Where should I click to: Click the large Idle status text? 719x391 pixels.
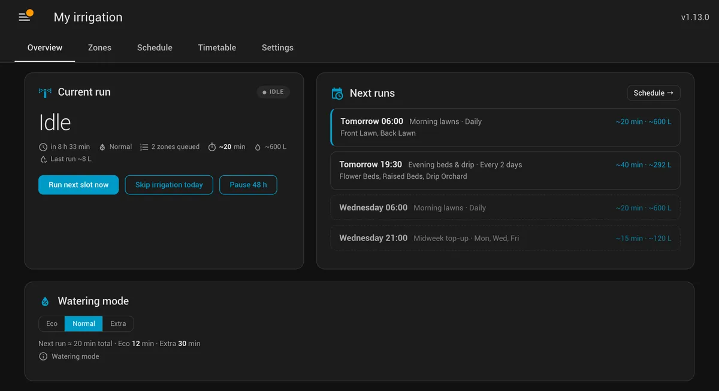(x=55, y=123)
